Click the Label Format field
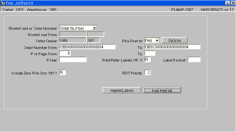Viewport: 236px width, 132px height. click(x=194, y=60)
